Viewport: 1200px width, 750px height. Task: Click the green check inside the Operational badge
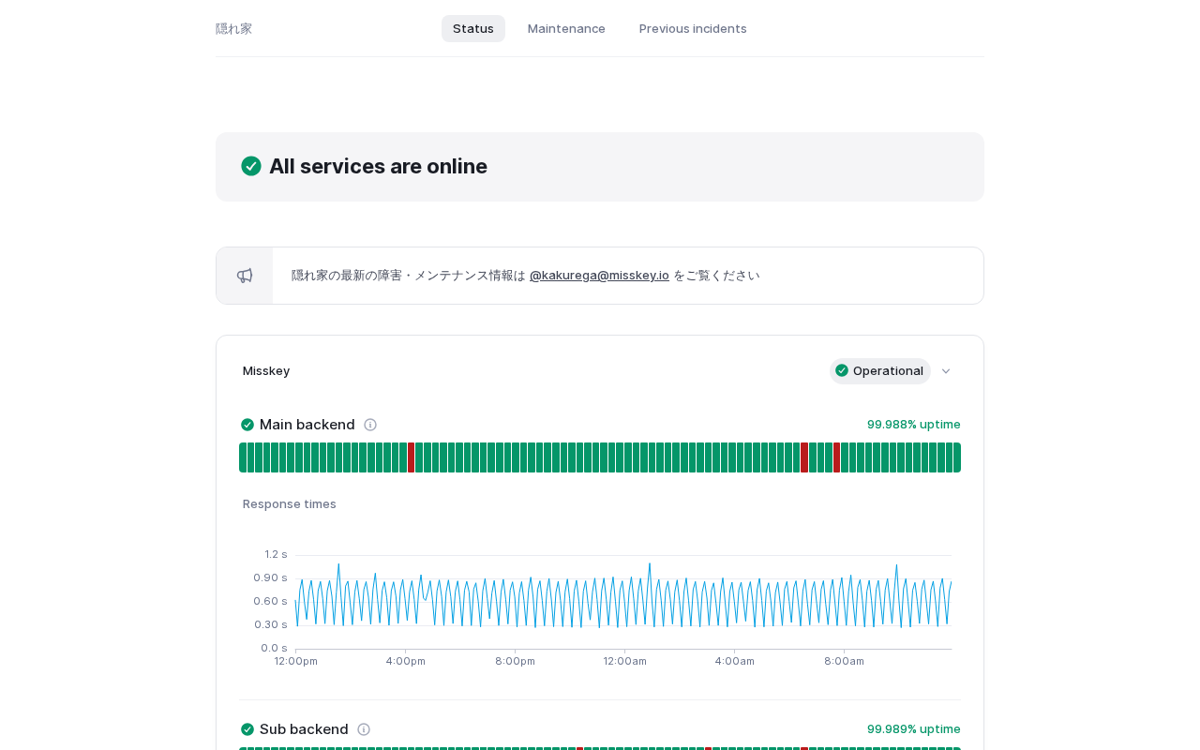842,370
